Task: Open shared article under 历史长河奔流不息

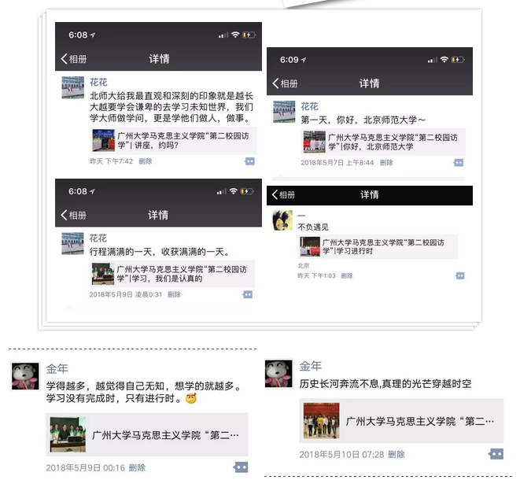Action: click(401, 421)
